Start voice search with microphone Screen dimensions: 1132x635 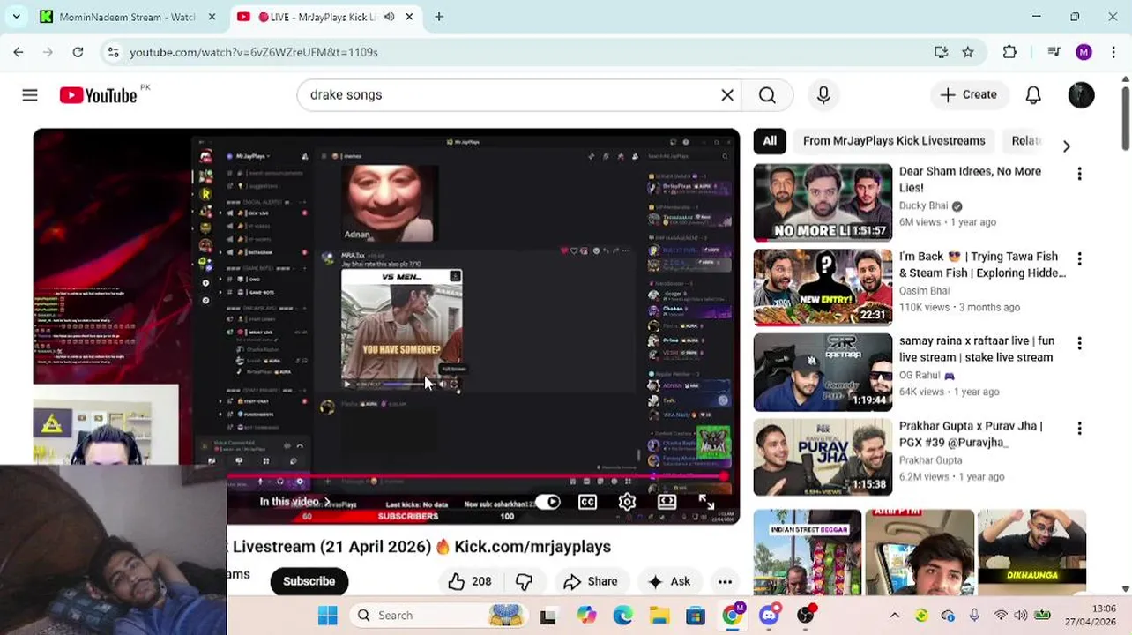823,95
